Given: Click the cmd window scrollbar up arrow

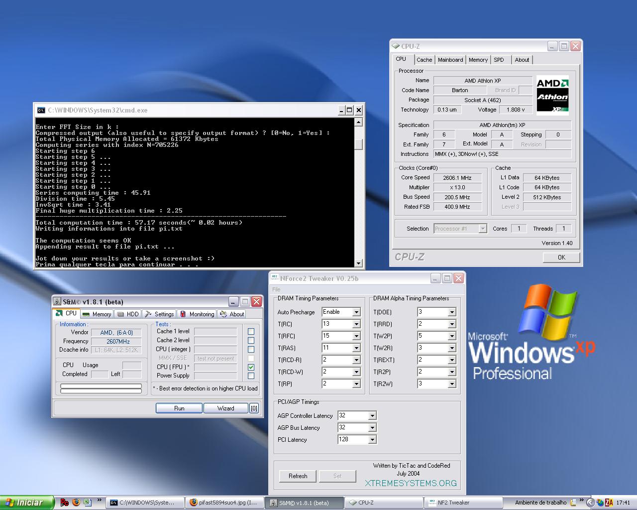Looking at the screenshot, I should 358,122.
